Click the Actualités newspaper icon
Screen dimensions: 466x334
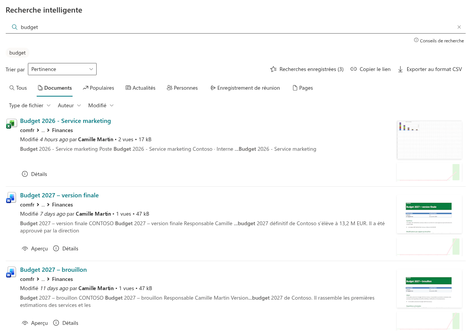click(x=128, y=88)
